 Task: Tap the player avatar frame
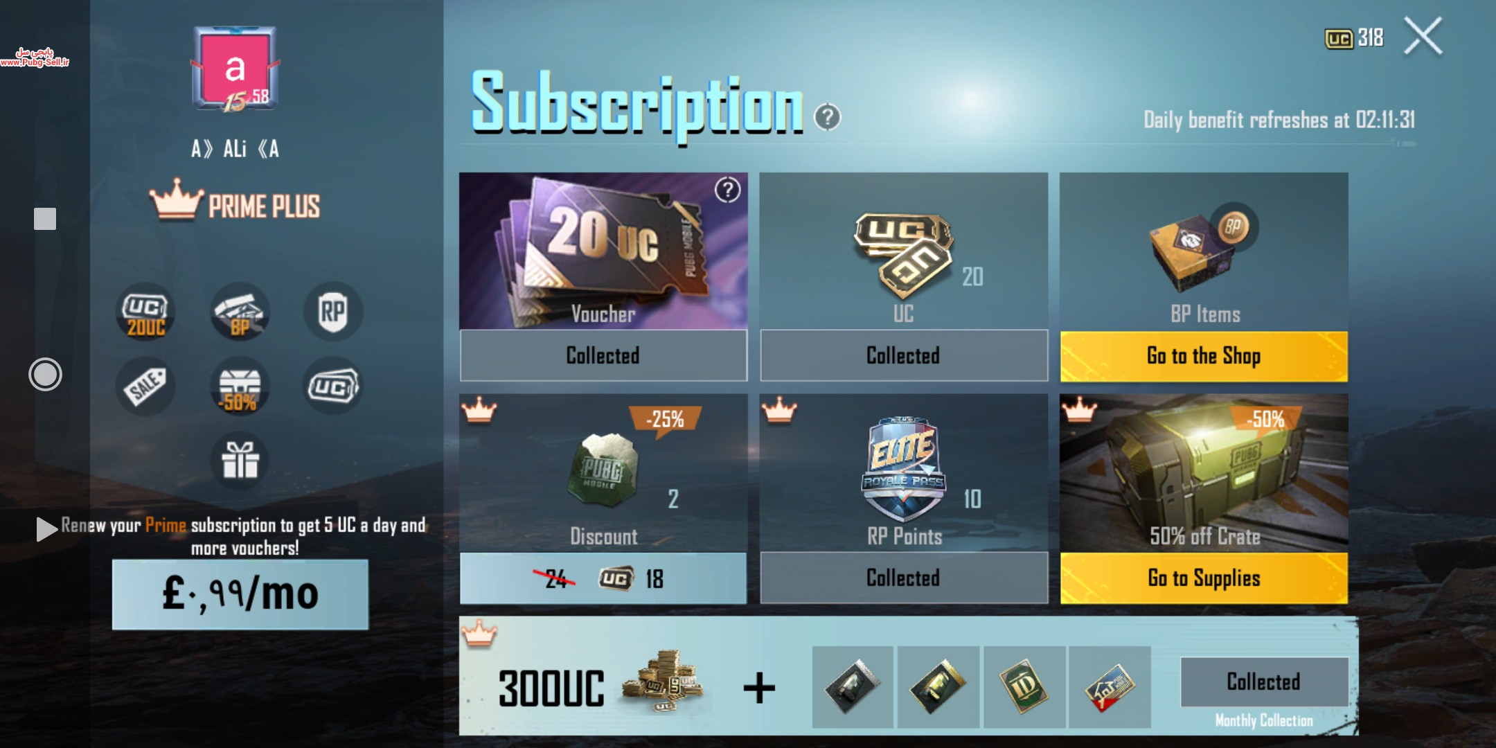[235, 69]
